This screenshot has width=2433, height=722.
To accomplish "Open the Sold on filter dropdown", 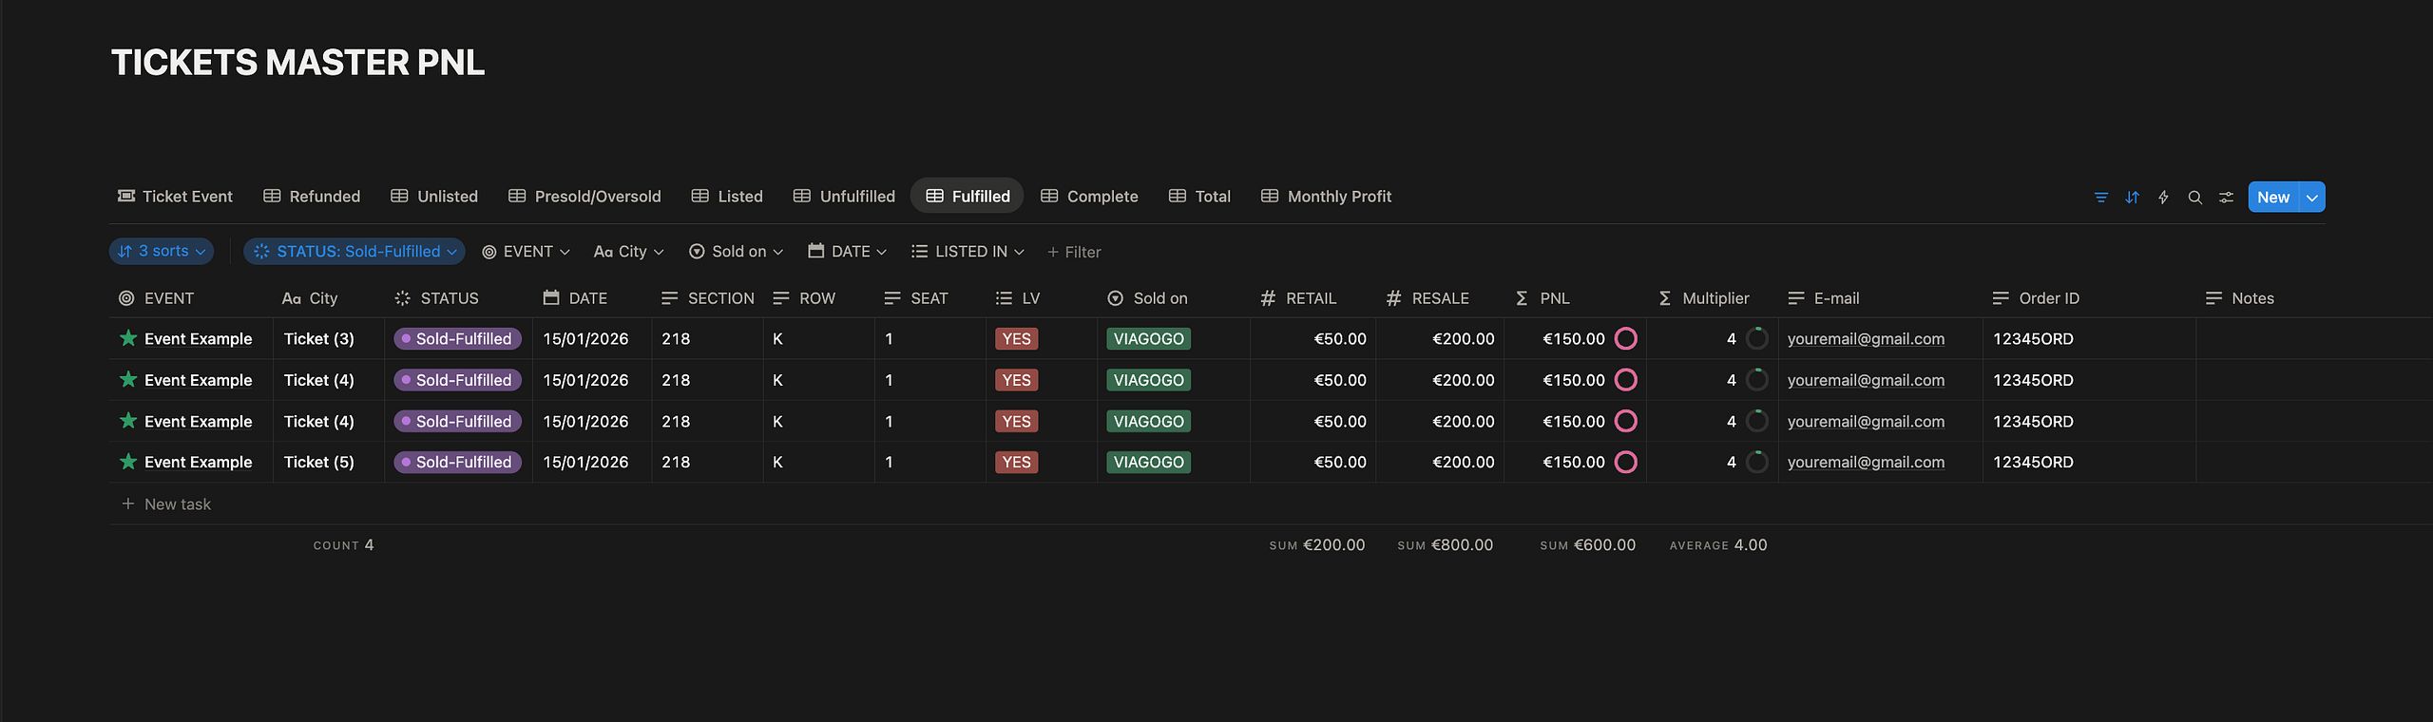I will pyautogui.click(x=736, y=252).
